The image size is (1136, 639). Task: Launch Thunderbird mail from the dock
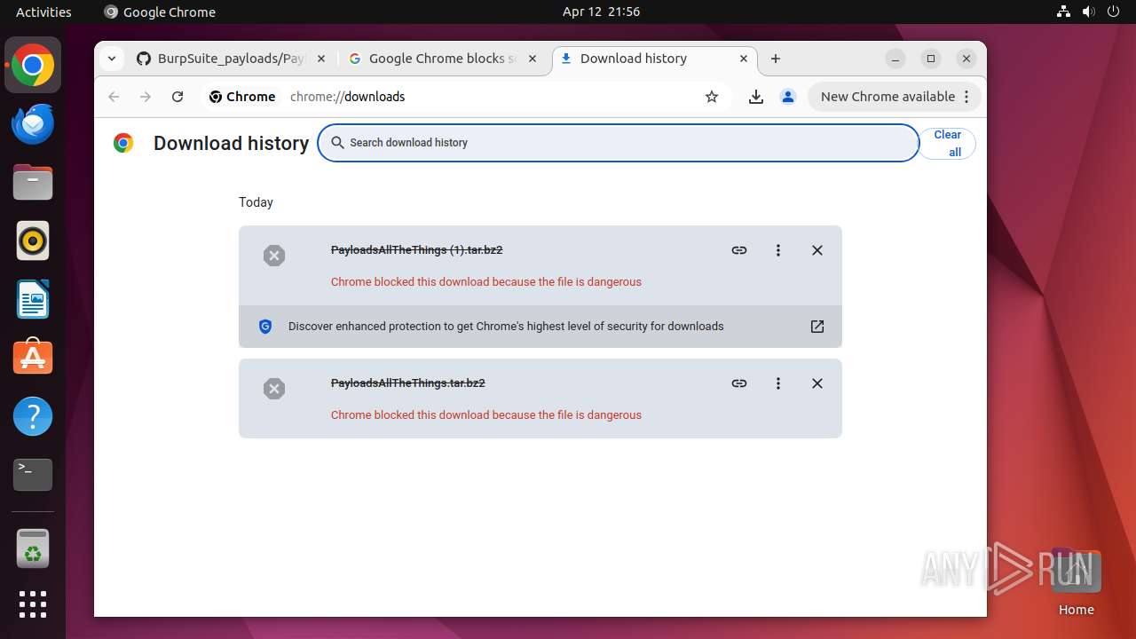[x=33, y=123]
